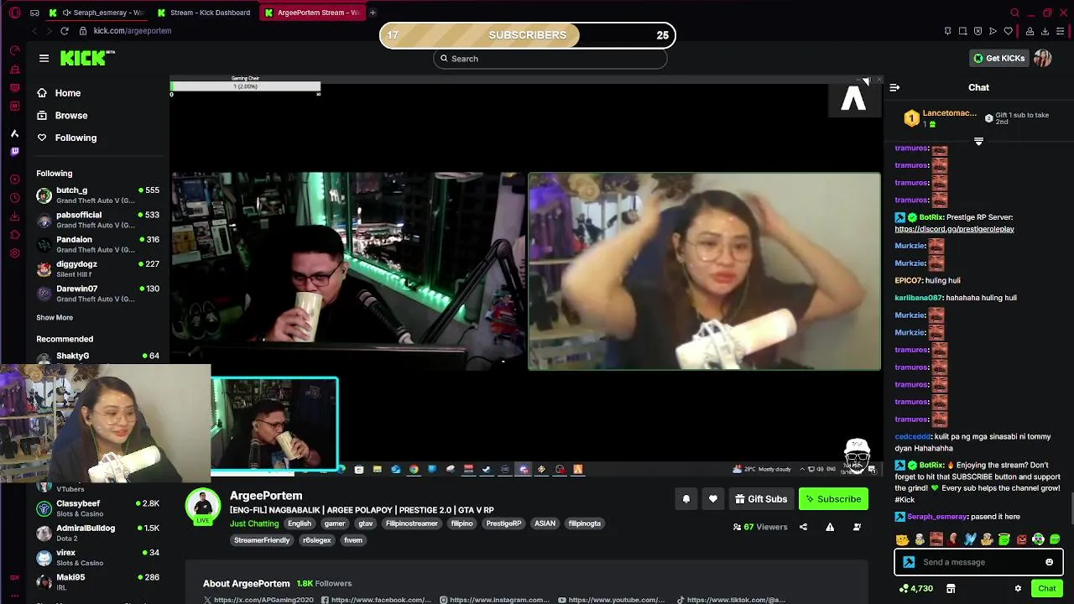
Task: Open the user profile avatar
Action: click(x=1042, y=58)
